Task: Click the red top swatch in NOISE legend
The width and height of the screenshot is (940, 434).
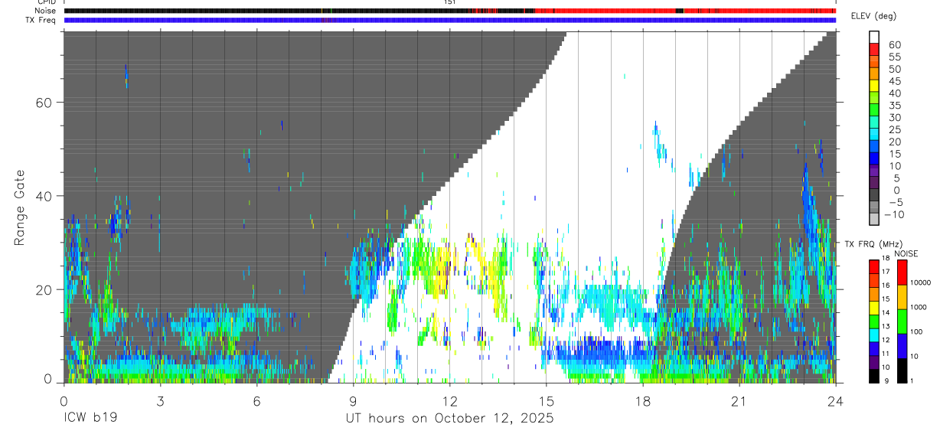Action: (902, 272)
